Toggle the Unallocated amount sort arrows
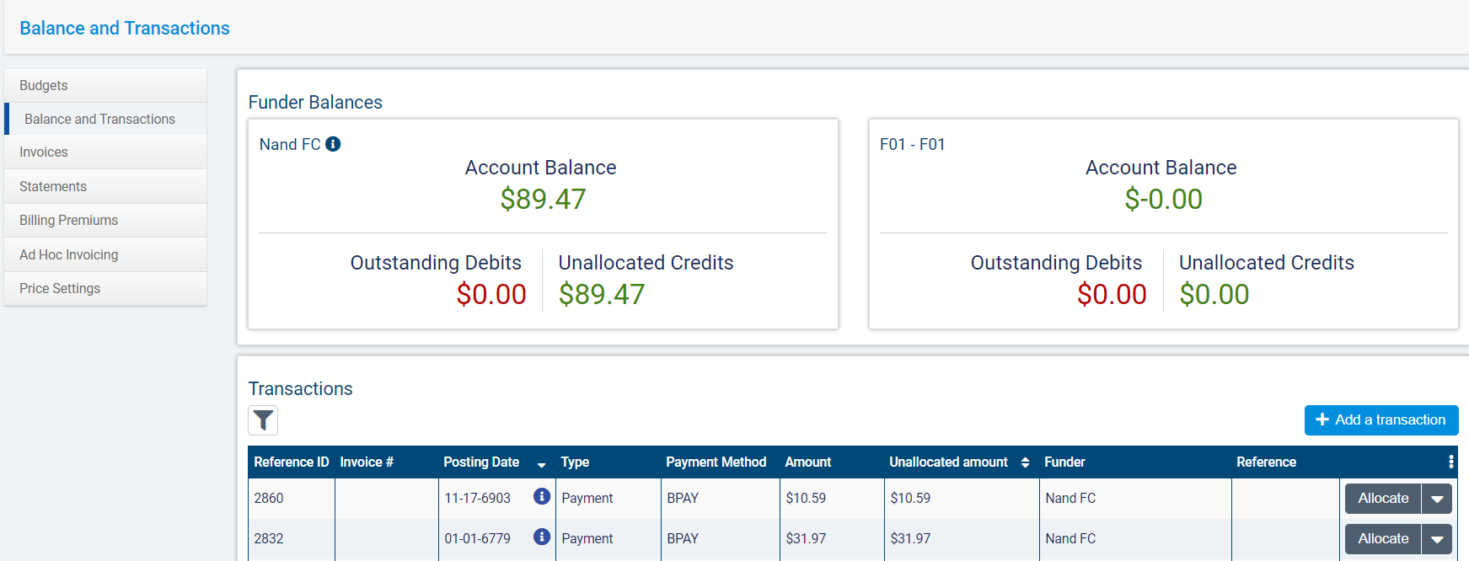Screen dimensions: 1469x561 click(1025, 462)
